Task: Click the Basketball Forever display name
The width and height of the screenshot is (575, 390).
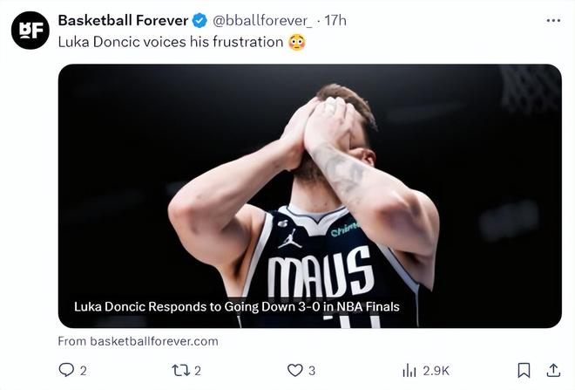Action: 122,20
